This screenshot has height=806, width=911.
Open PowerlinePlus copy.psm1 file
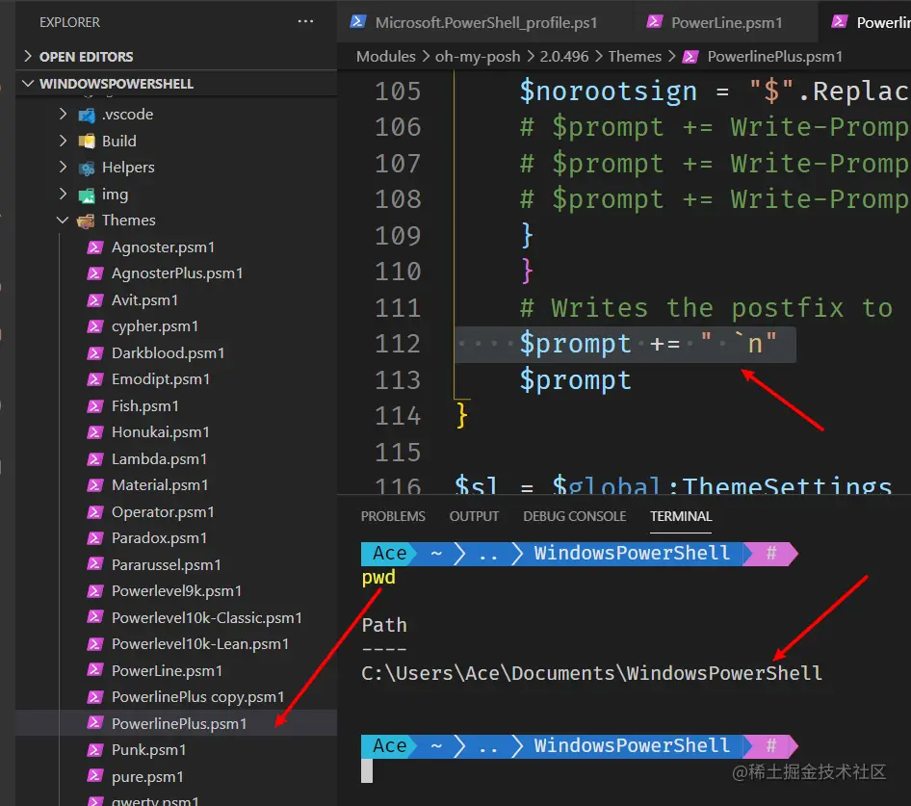(197, 696)
